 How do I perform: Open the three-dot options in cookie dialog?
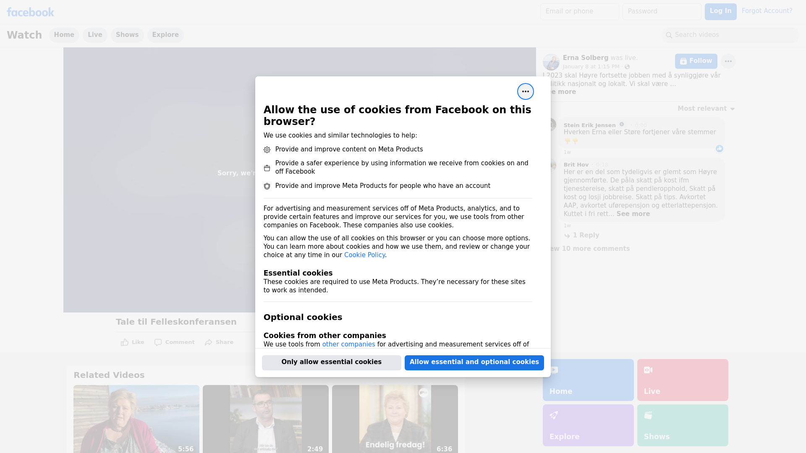tap(525, 91)
